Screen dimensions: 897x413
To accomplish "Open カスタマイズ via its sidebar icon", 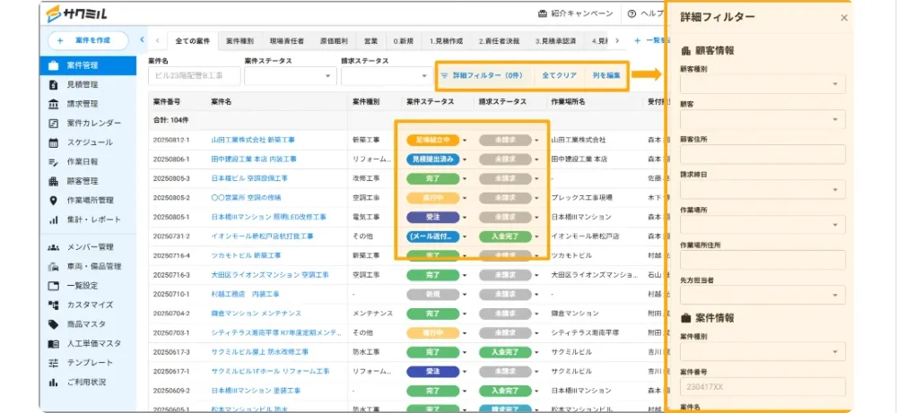I will pos(53,305).
